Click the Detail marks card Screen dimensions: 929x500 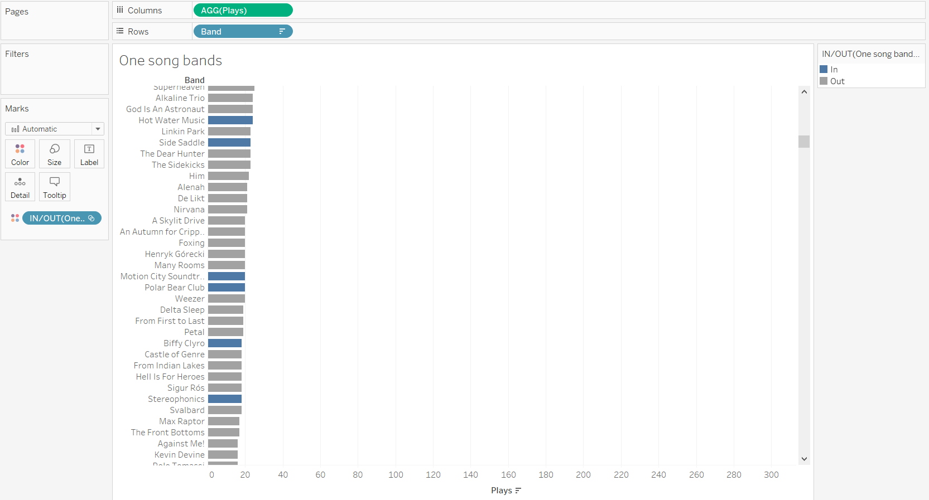coord(20,187)
